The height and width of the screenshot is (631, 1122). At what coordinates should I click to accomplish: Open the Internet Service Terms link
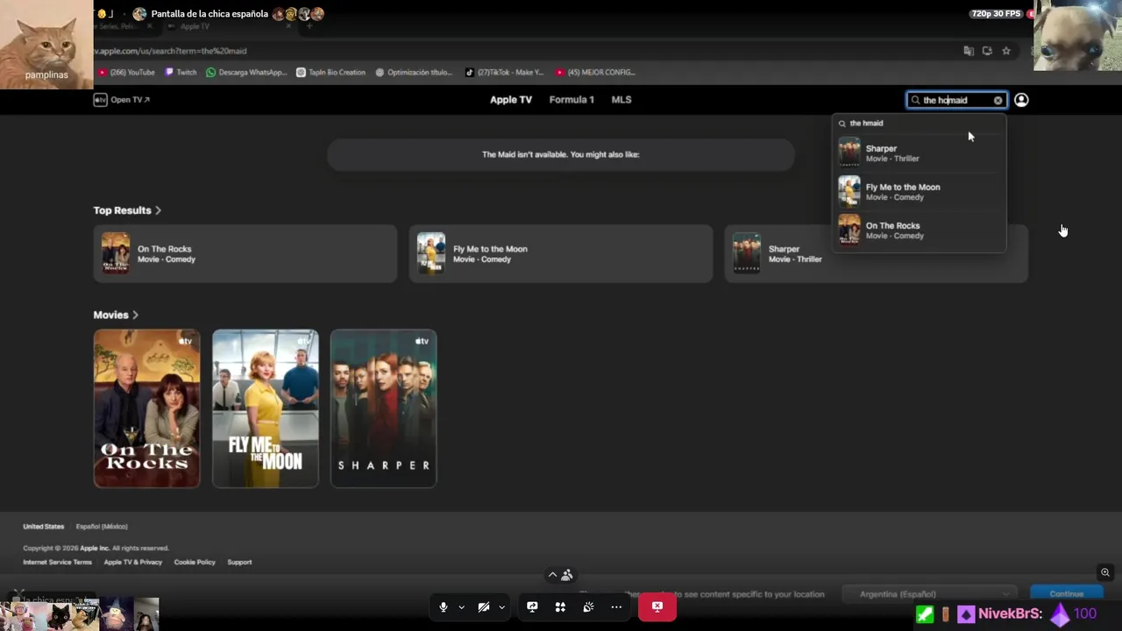[x=57, y=563]
